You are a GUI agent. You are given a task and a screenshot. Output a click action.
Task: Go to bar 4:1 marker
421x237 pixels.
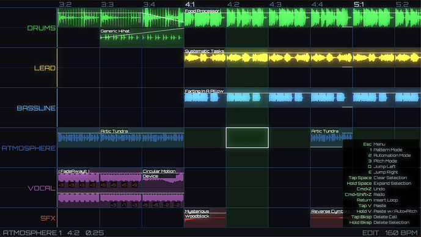click(190, 4)
